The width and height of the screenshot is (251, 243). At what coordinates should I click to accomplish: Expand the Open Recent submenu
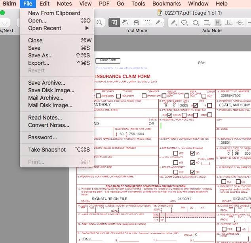click(x=57, y=28)
